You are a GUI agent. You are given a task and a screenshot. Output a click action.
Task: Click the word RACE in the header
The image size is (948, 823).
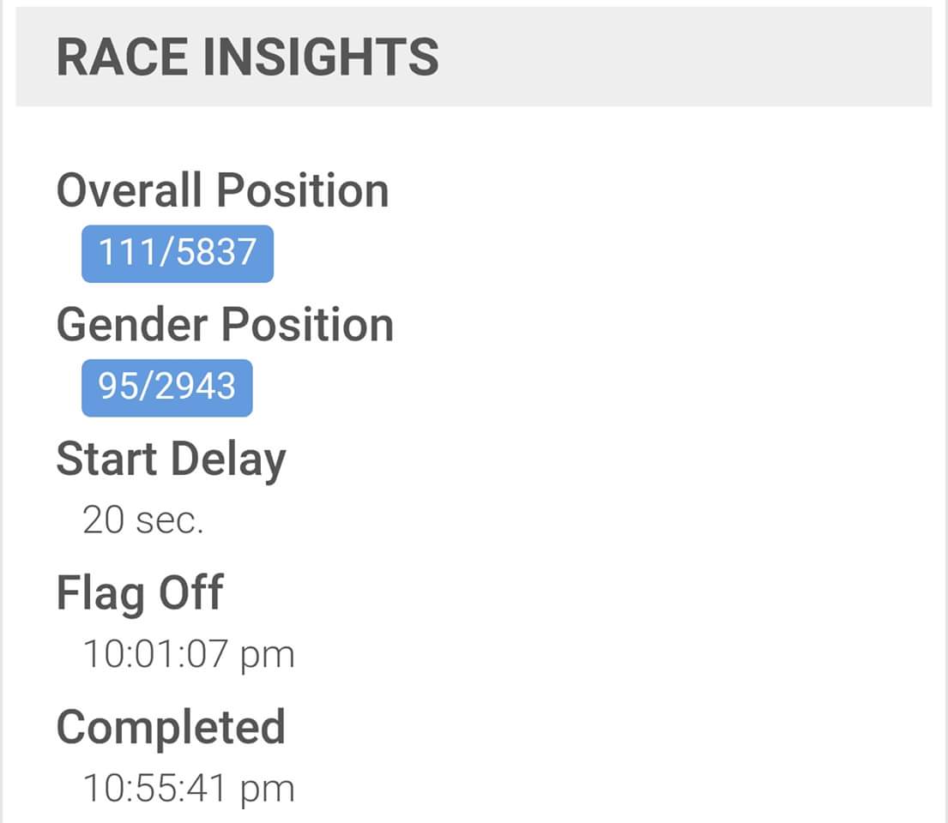(117, 57)
